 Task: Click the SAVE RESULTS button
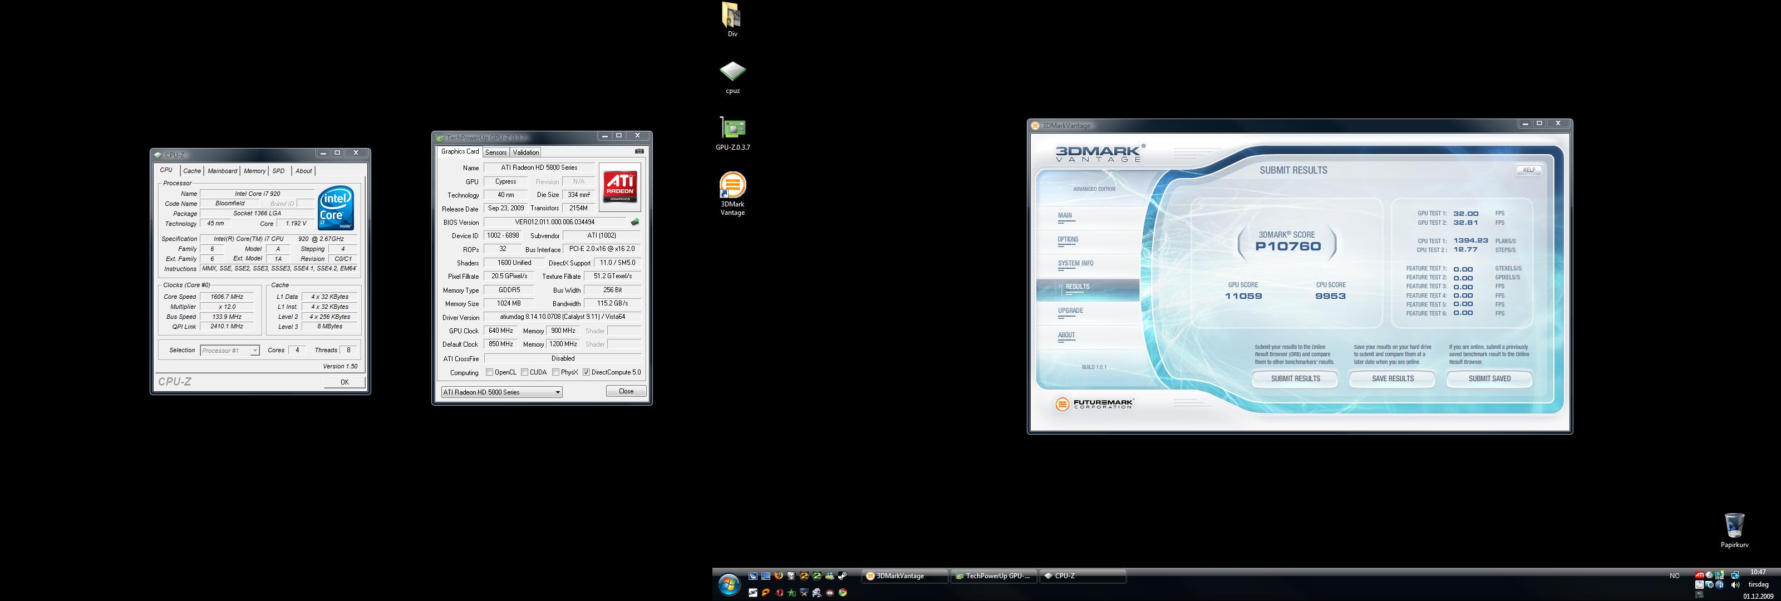click(x=1393, y=379)
